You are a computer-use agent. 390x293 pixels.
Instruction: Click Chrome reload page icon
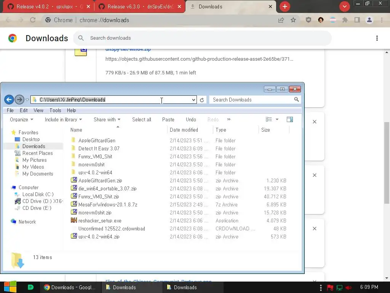click(33, 20)
